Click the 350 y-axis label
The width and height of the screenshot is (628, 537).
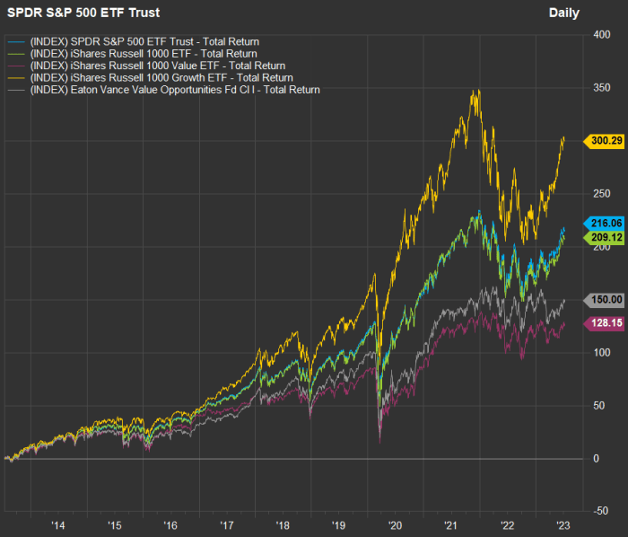tap(602, 88)
